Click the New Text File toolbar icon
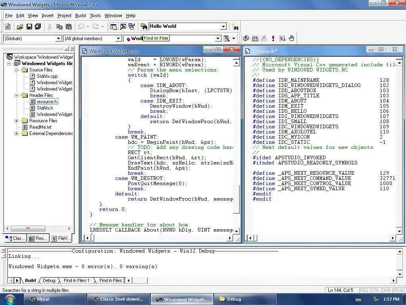The width and height of the screenshot is (406, 305). coord(8,27)
